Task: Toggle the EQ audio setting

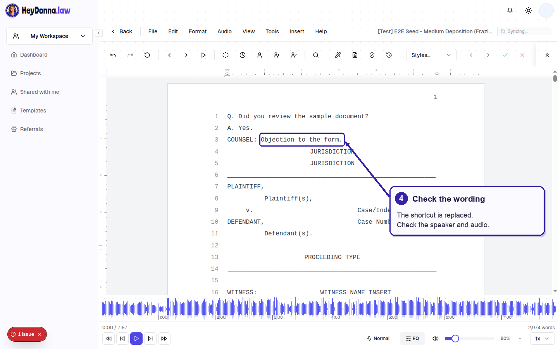Action: [412, 339]
